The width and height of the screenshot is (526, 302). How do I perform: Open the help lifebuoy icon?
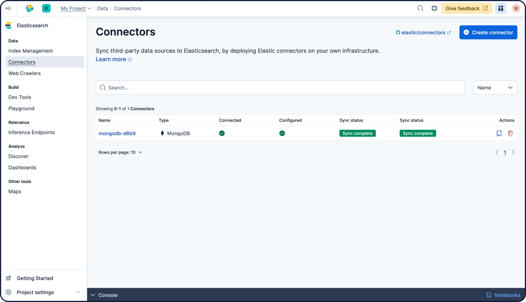[434, 8]
